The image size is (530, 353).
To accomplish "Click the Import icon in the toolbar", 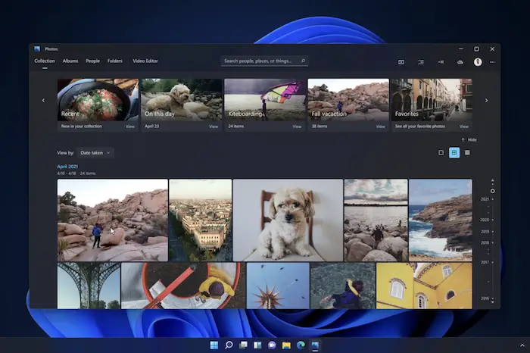I will tap(440, 61).
